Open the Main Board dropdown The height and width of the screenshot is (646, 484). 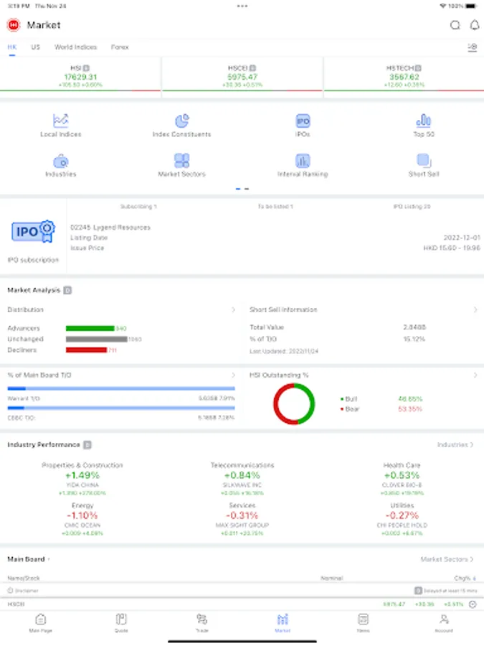point(29,559)
